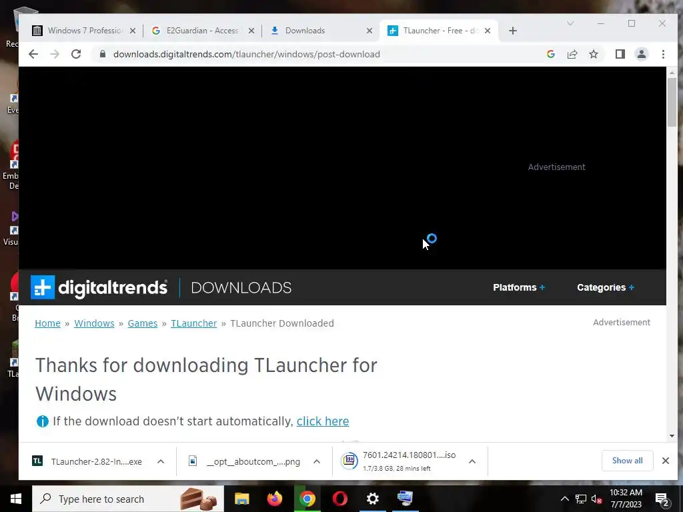
Task: Click the blue info icon
Action: point(42,421)
